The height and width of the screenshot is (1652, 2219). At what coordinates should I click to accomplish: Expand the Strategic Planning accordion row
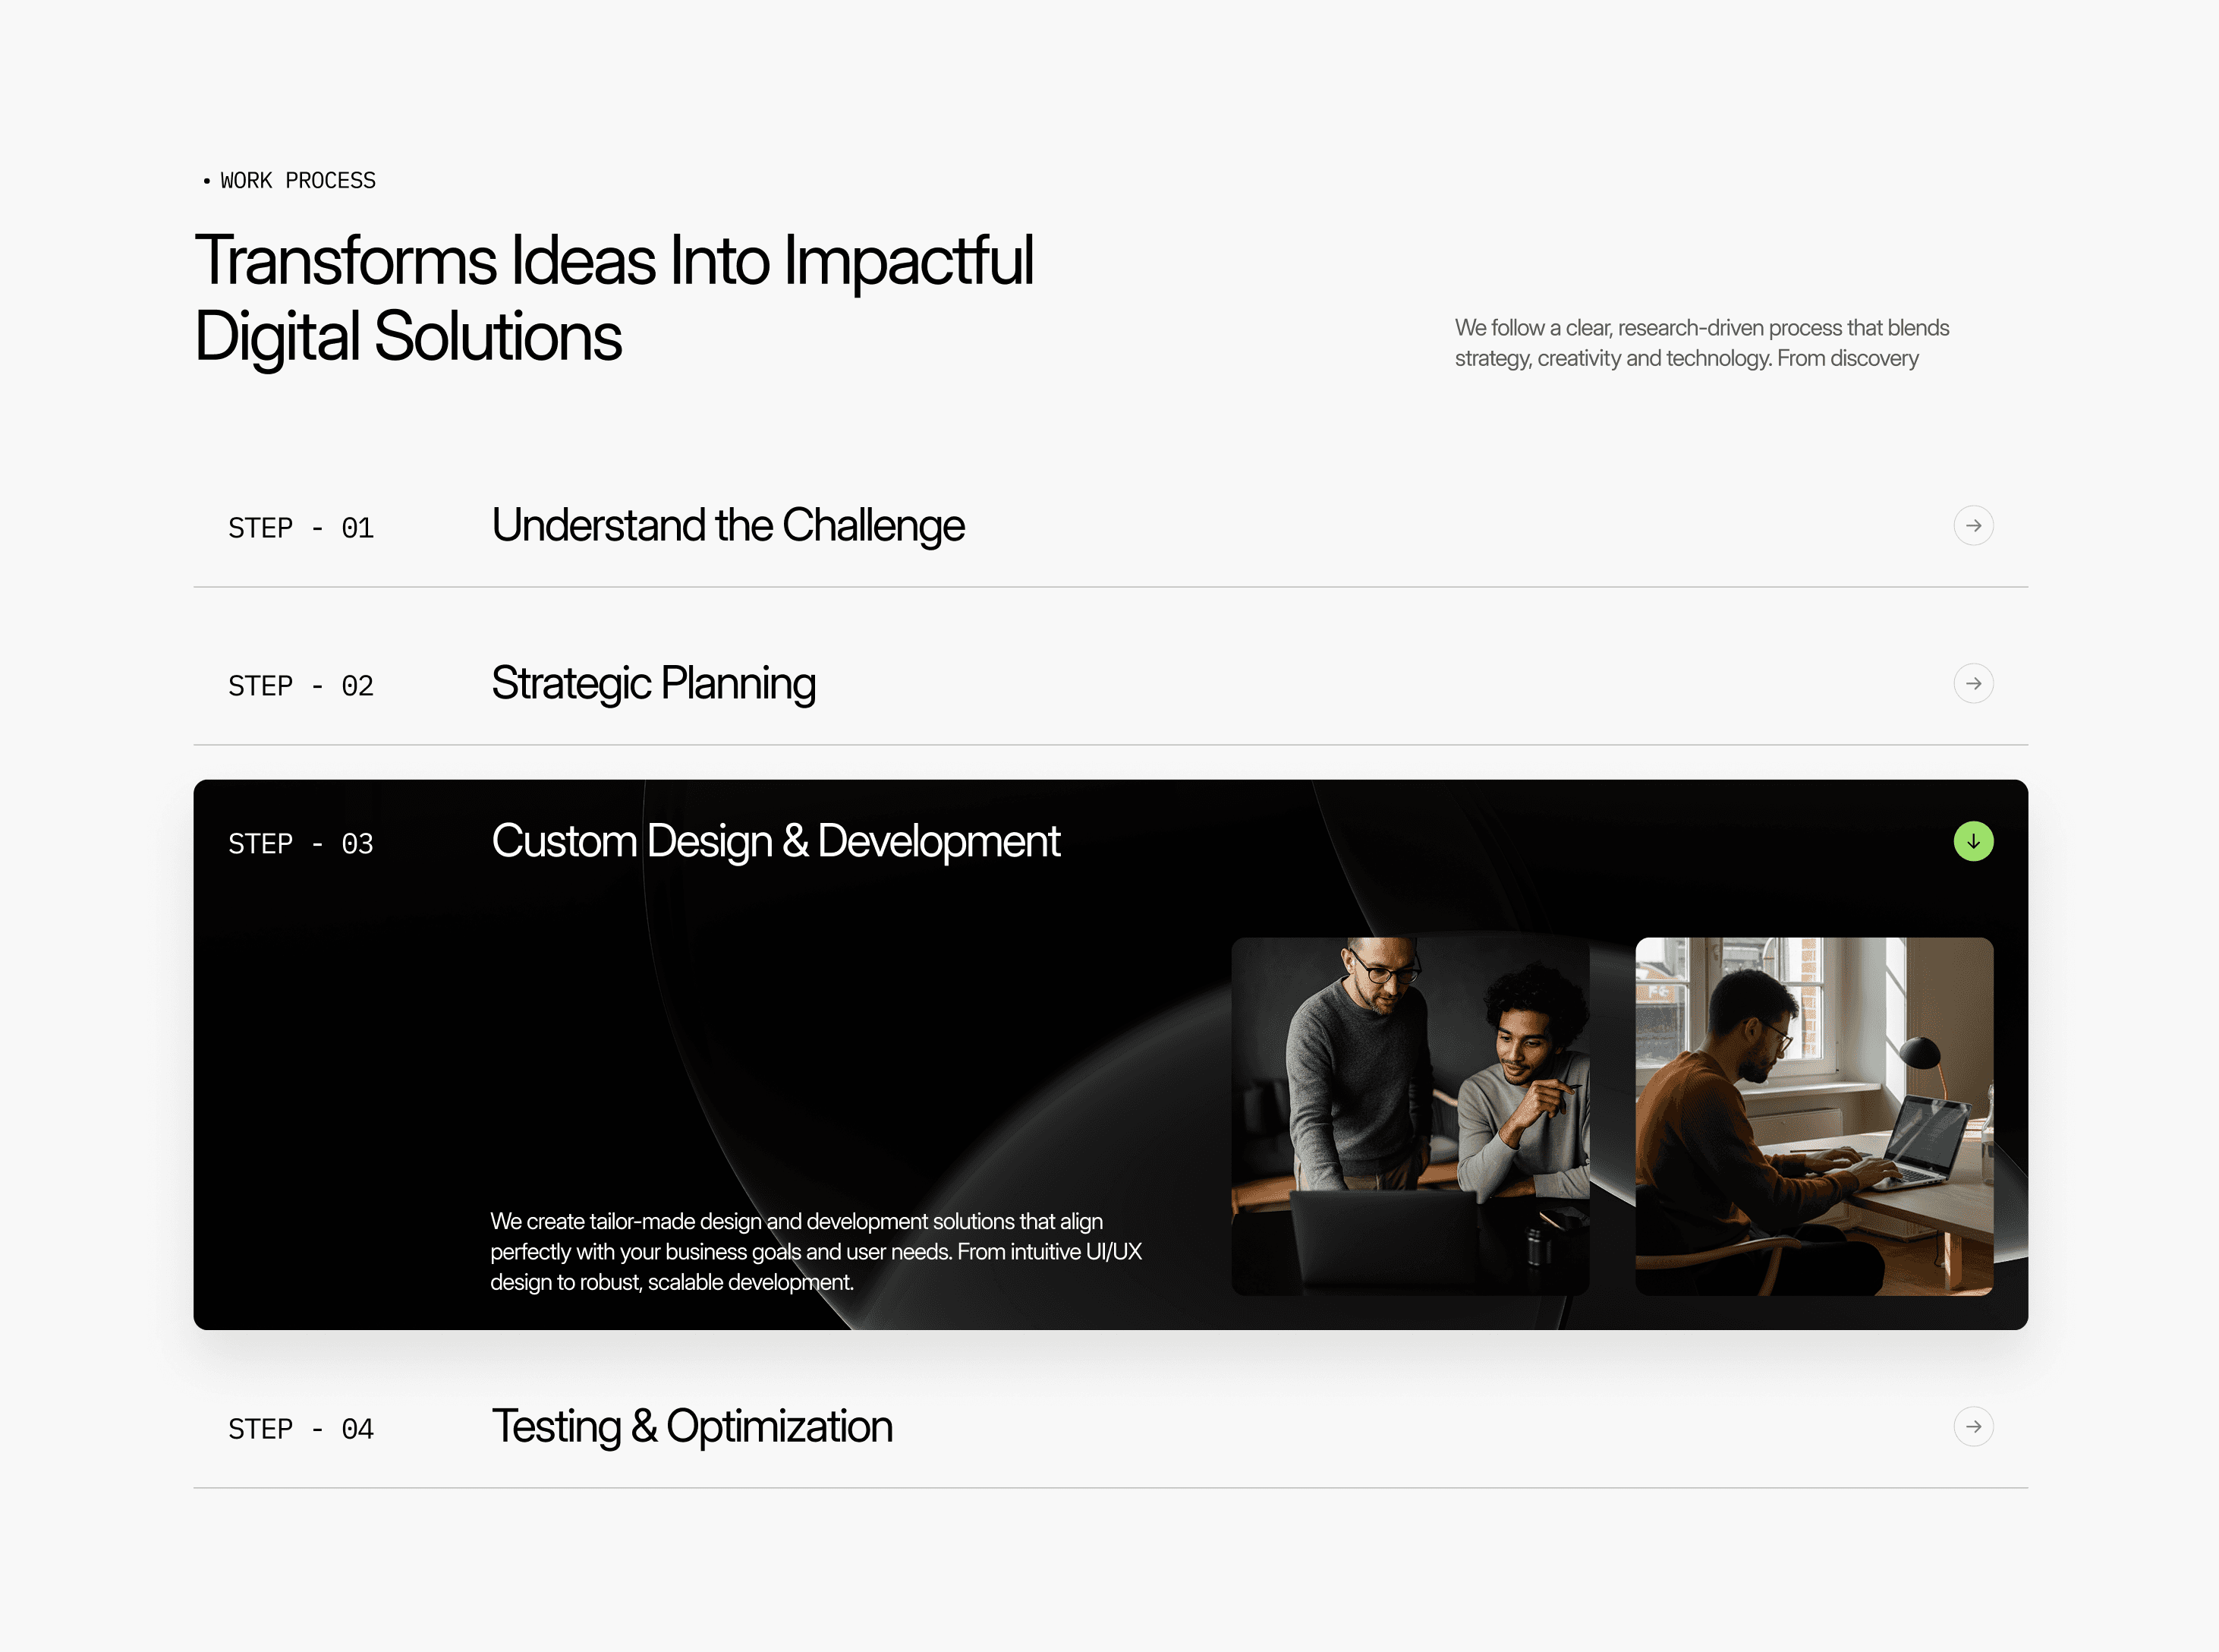[x=653, y=684]
